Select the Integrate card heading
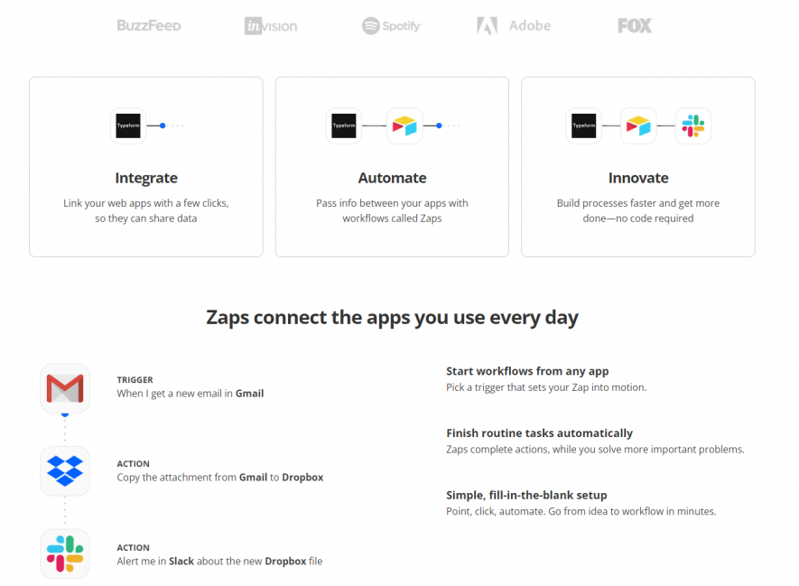The image size is (799, 586). point(146,178)
